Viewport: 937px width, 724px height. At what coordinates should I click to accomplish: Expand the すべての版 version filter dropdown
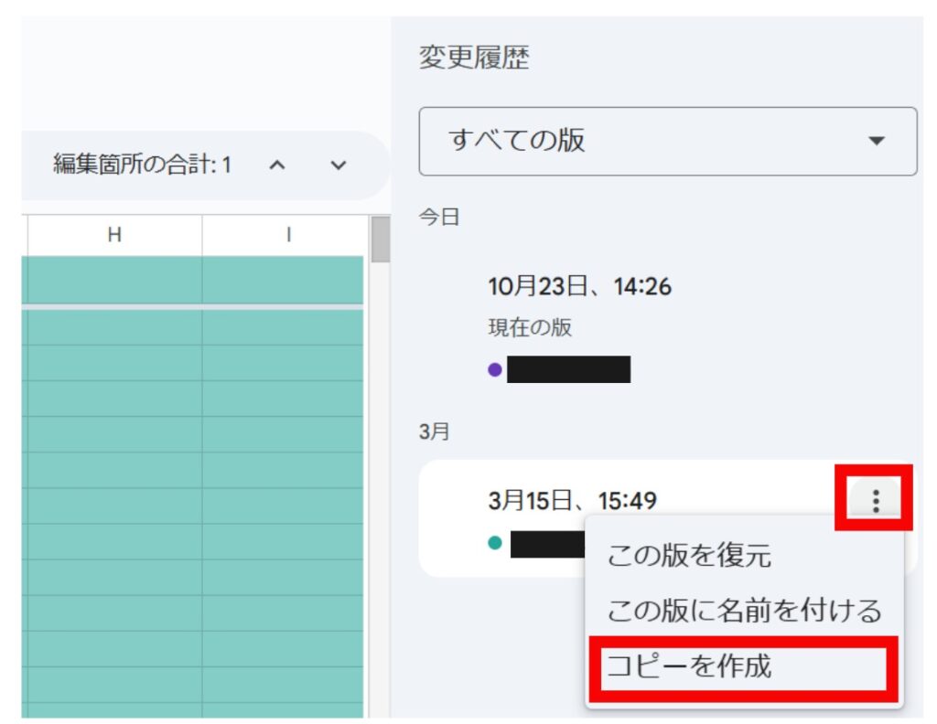pyautogui.click(x=667, y=141)
